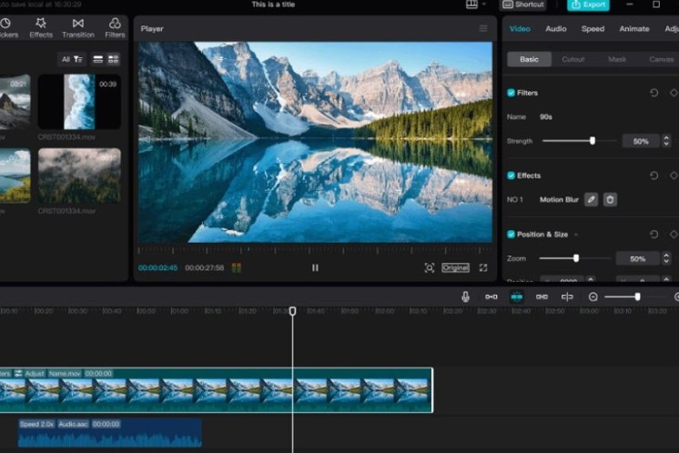Uncheck the Filters checkbox
Image resolution: width=679 pixels, height=453 pixels.
(x=512, y=93)
